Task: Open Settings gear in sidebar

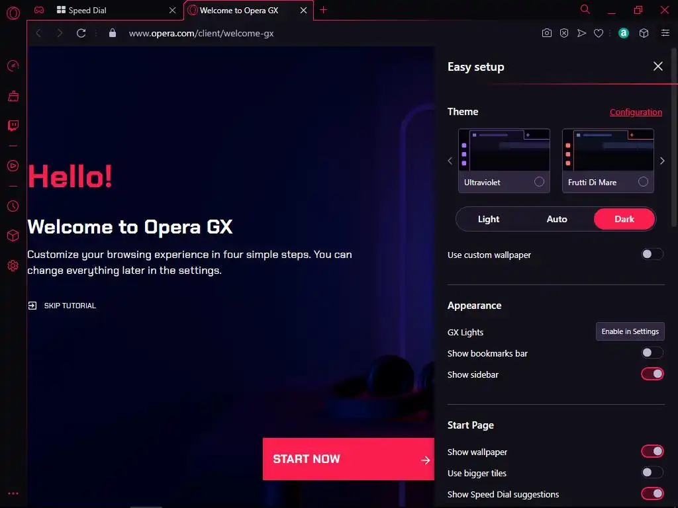Action: (x=13, y=265)
